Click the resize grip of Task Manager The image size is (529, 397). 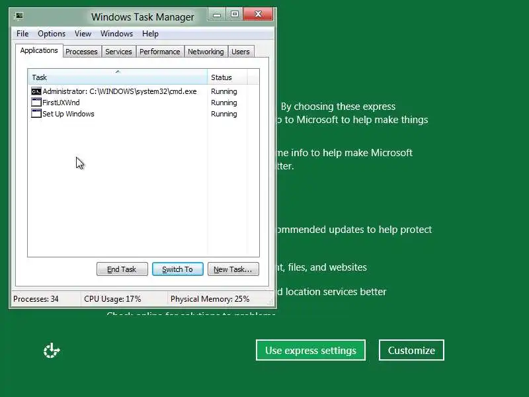(x=270, y=302)
